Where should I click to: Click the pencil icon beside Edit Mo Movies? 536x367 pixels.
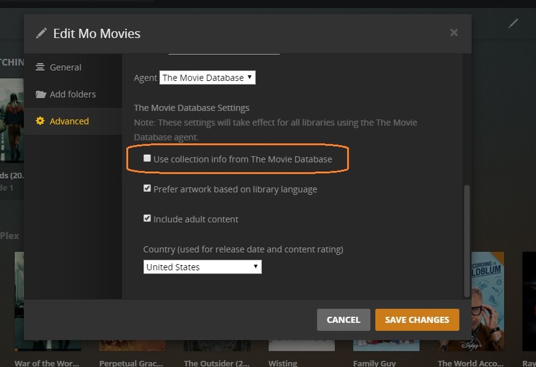(x=41, y=33)
